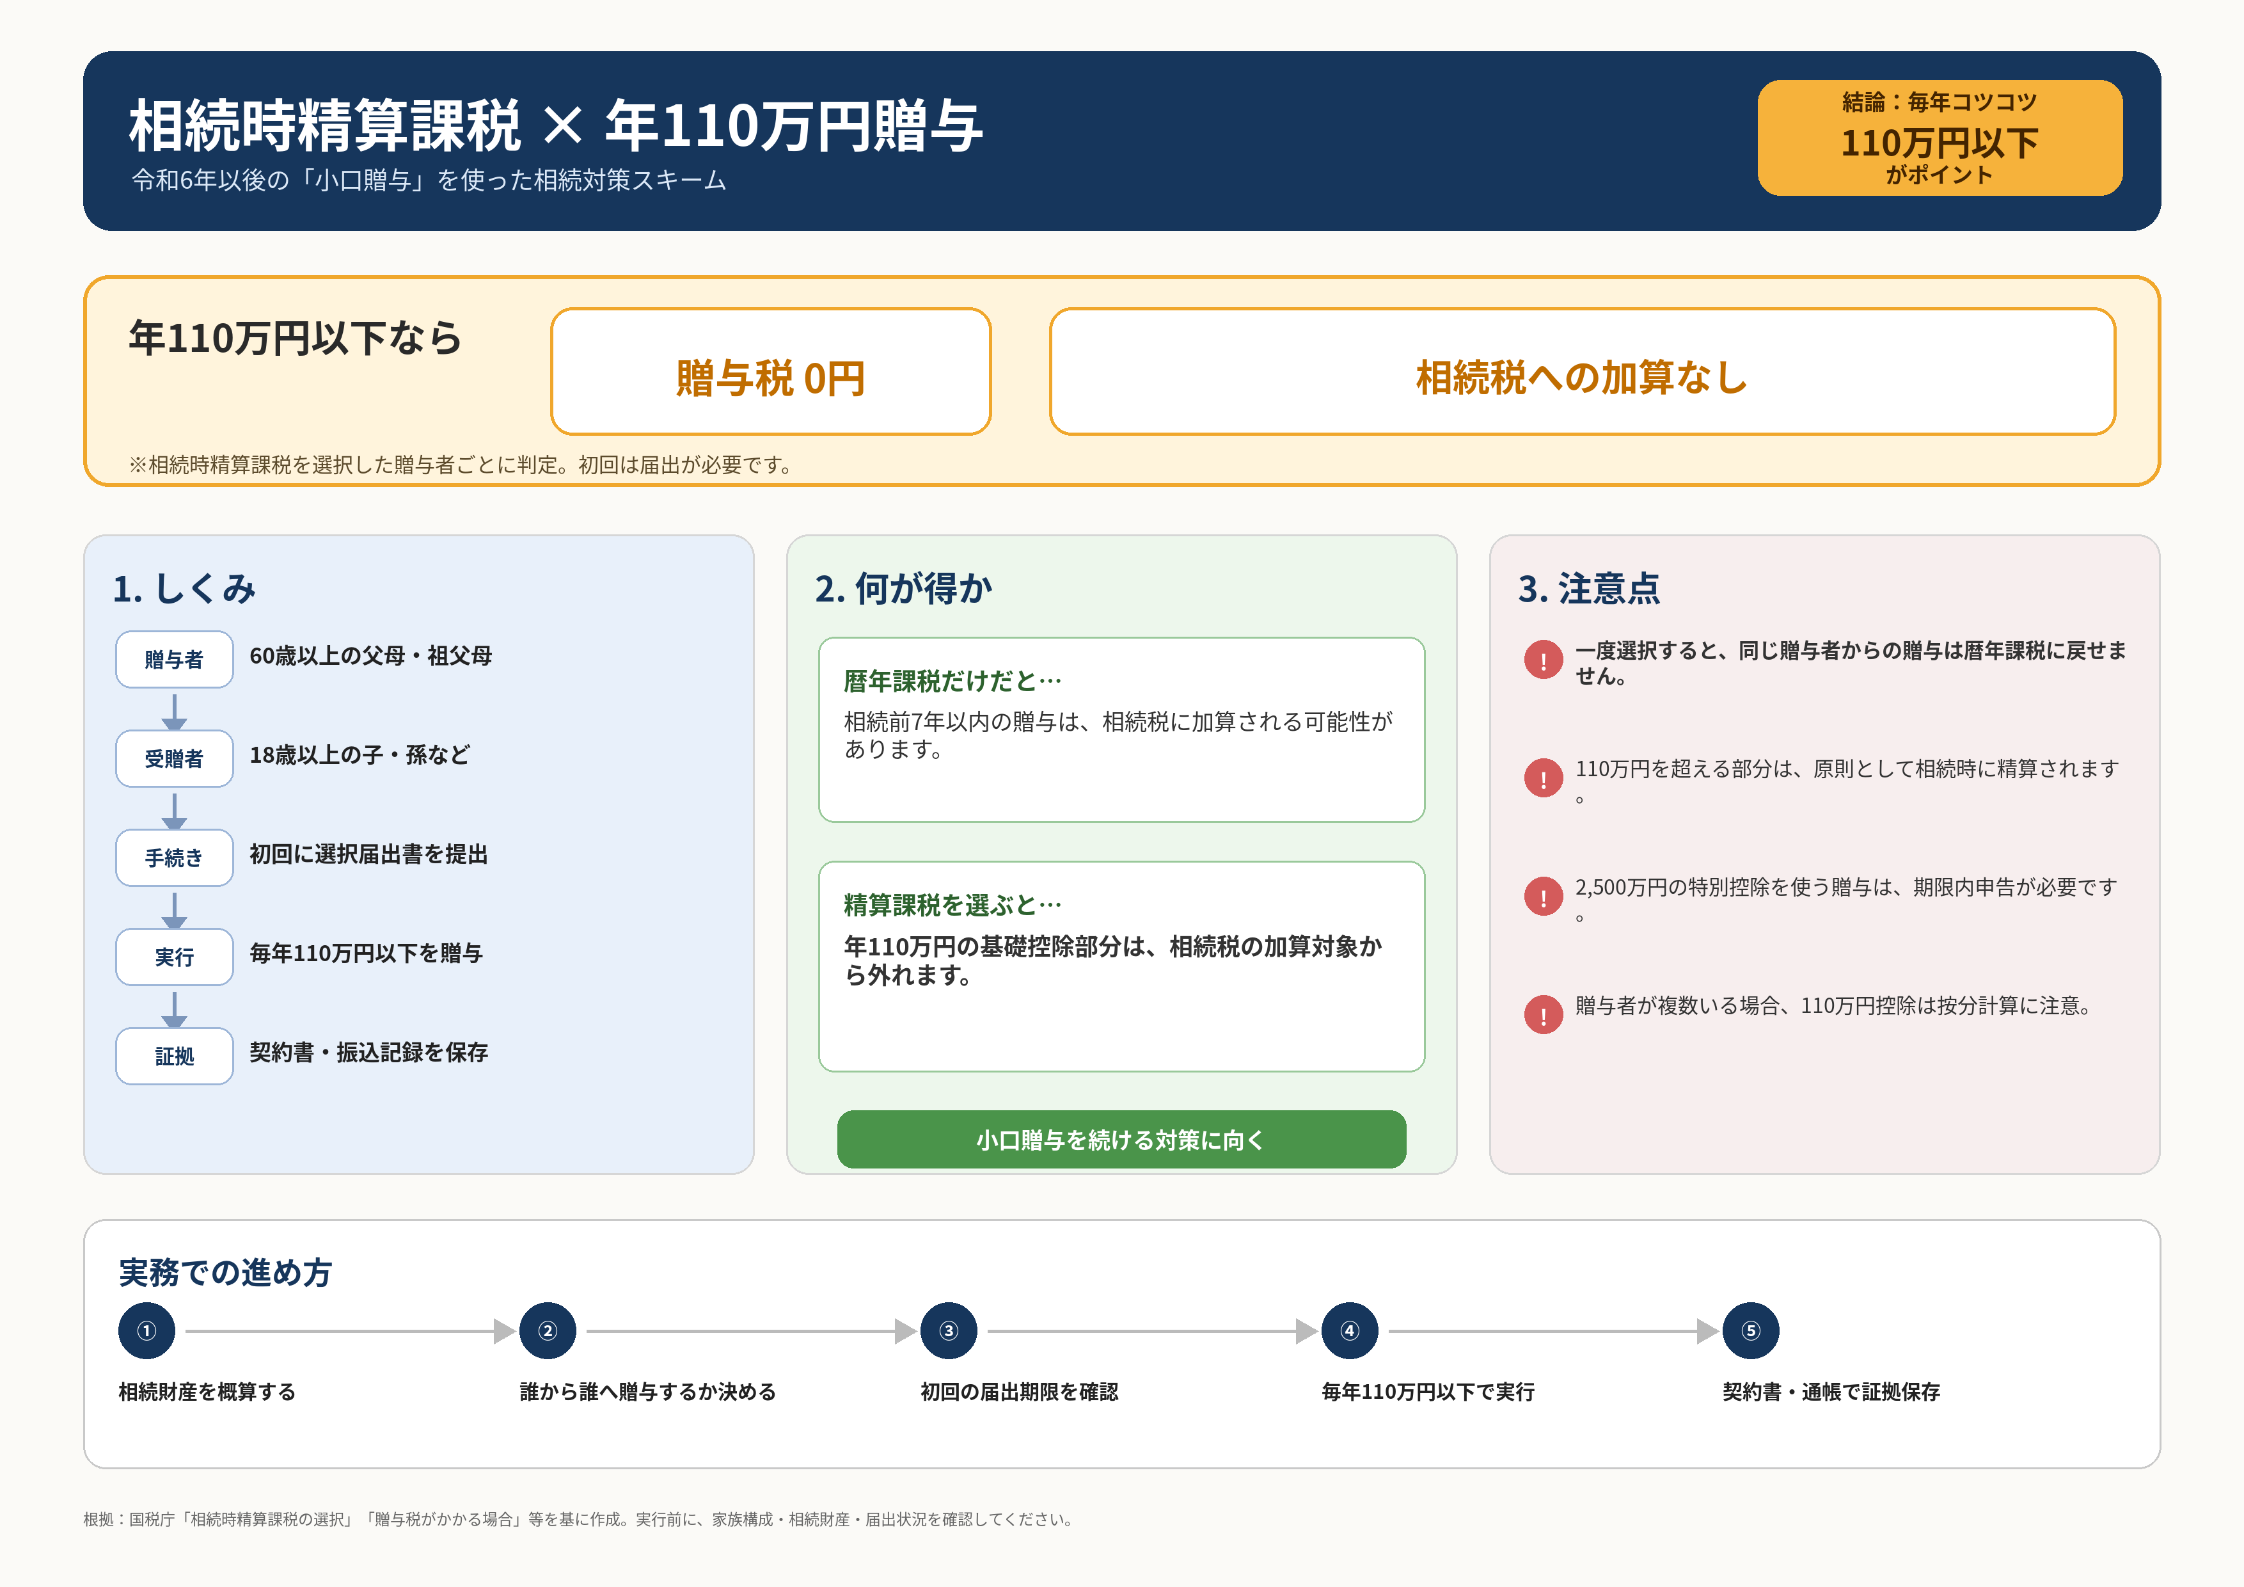Image resolution: width=2244 pixels, height=1587 pixels.
Task: Click the footer source note 根拠：国税庁
Action: pos(580,1520)
